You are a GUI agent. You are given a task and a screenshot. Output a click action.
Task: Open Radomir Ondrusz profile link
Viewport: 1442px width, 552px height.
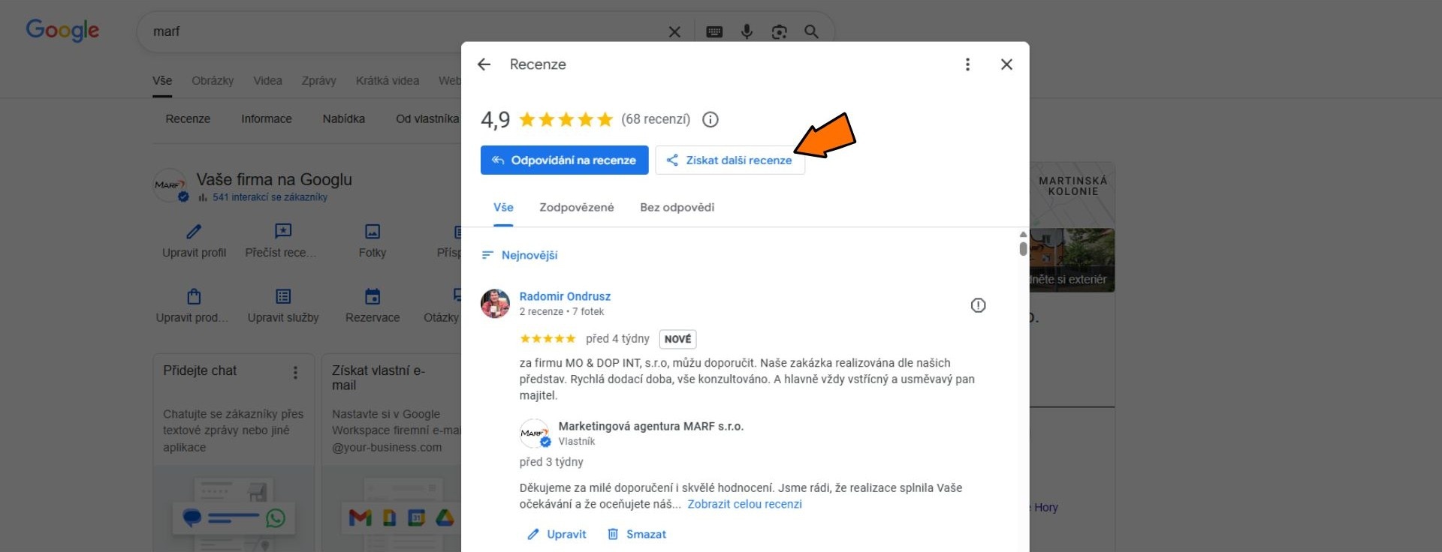(565, 296)
